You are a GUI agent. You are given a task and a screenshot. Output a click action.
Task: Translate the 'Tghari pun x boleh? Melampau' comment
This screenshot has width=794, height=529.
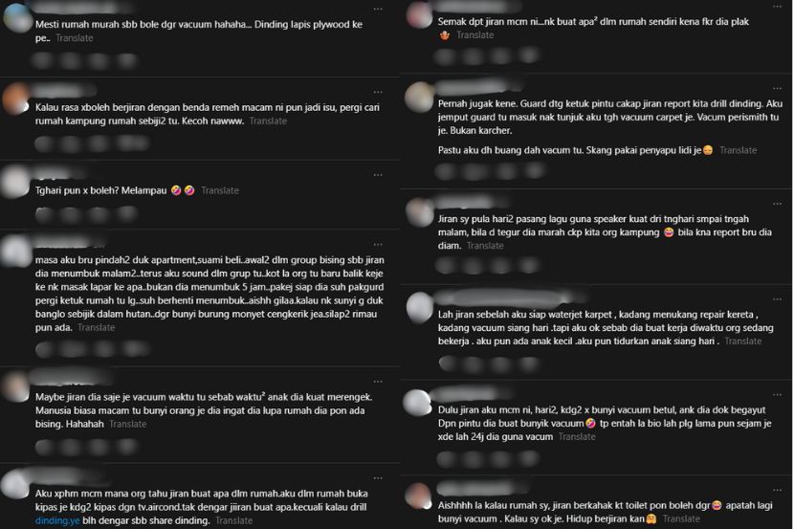tap(220, 190)
